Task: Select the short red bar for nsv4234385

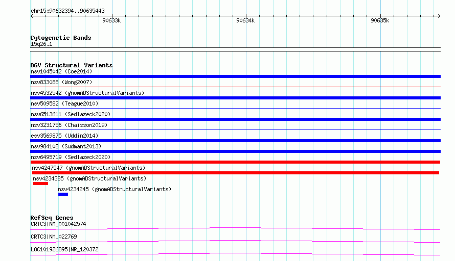Action: pyautogui.click(x=40, y=184)
